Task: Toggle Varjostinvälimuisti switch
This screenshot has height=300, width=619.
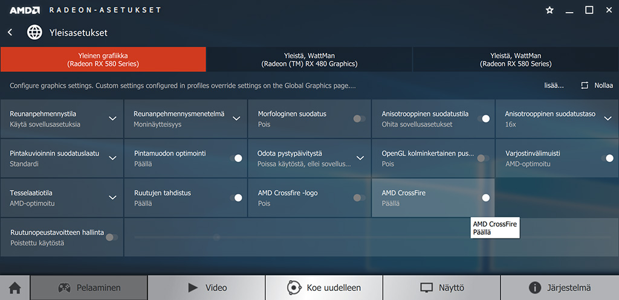Action: click(x=607, y=158)
